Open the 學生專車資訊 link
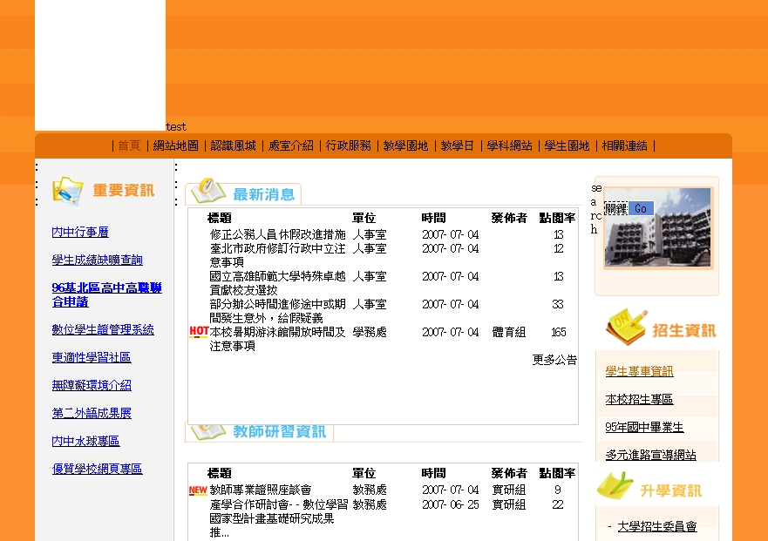The height and width of the screenshot is (541, 768). [x=639, y=371]
